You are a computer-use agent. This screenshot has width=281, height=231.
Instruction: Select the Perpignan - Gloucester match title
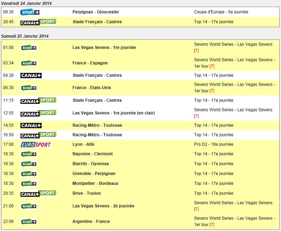[x=96, y=12]
